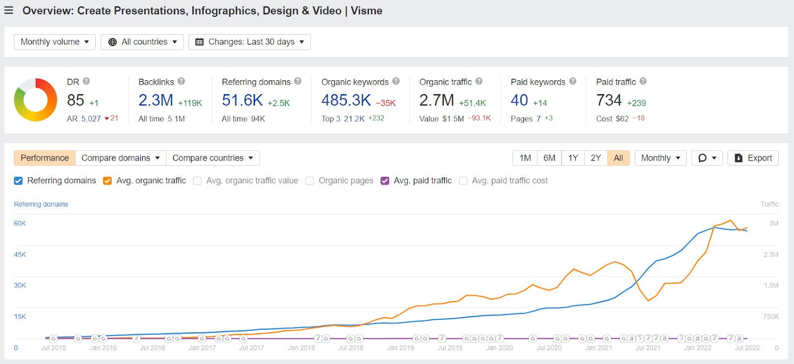Expand the Compare domains dropdown

[x=121, y=158]
